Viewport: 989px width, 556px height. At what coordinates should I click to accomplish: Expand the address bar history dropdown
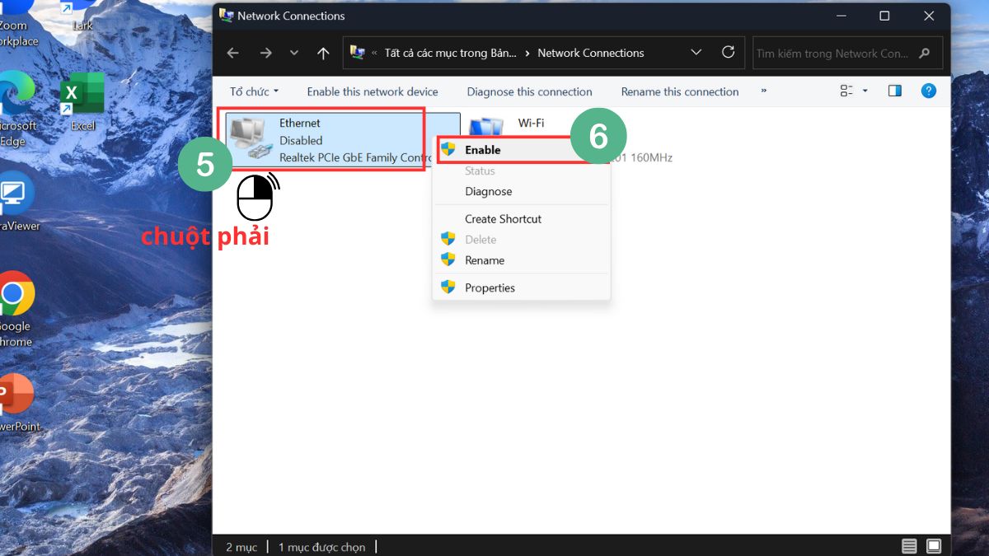pyautogui.click(x=696, y=52)
